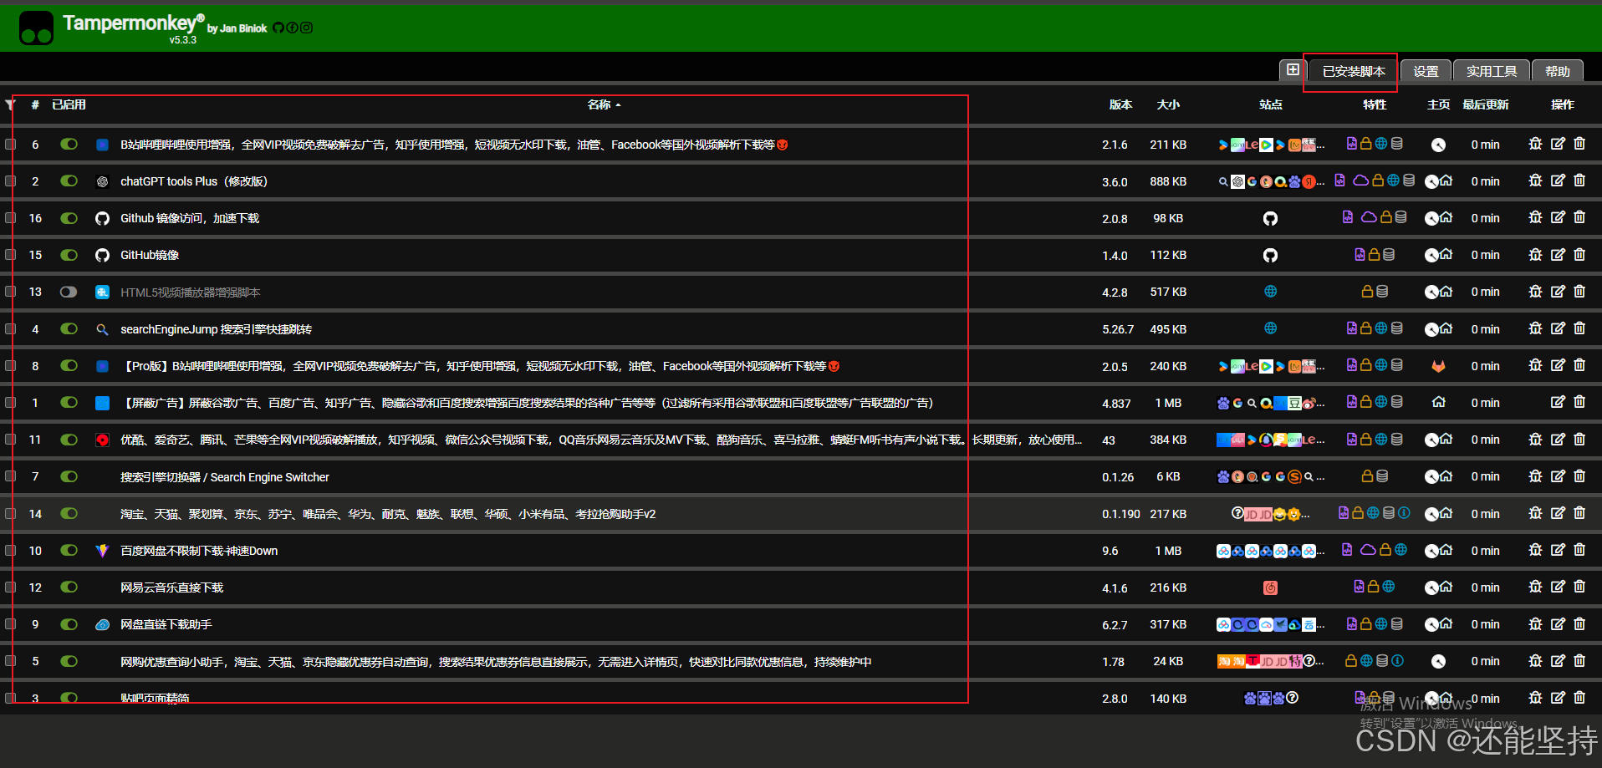1602x768 pixels.
Task: Edit the 网盘直链下载助手 script
Action: (x=1558, y=623)
